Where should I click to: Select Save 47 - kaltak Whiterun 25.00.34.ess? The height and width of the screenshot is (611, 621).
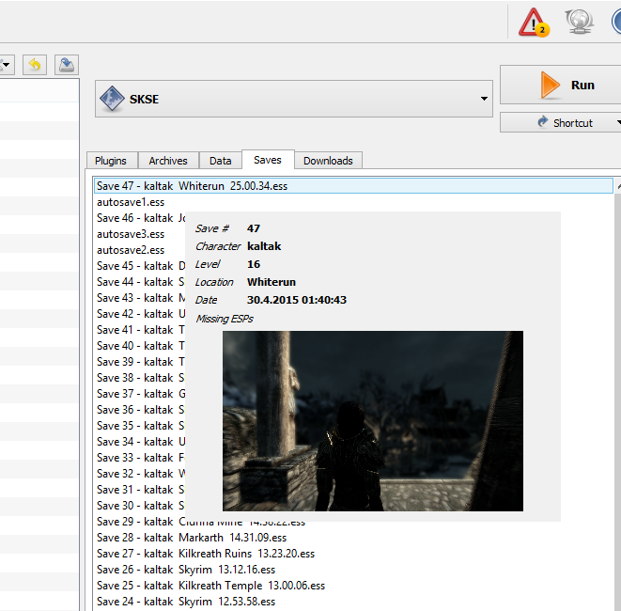point(353,186)
